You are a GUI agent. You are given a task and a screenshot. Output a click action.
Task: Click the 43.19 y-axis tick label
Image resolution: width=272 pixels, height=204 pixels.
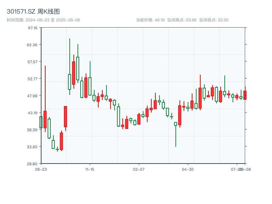[33, 113]
